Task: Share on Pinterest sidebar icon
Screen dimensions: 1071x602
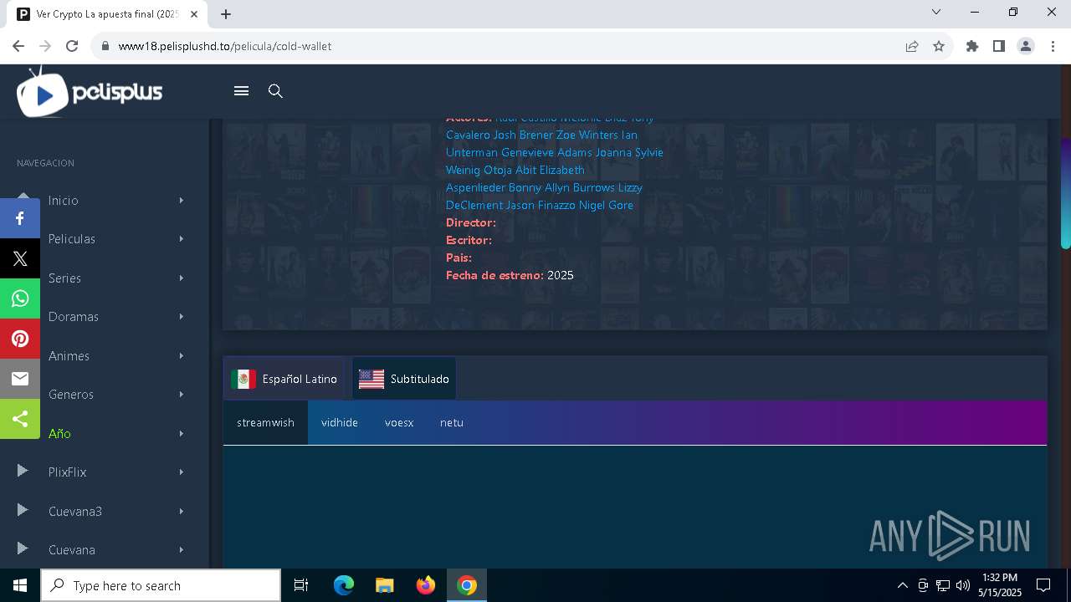Action: pyautogui.click(x=20, y=339)
